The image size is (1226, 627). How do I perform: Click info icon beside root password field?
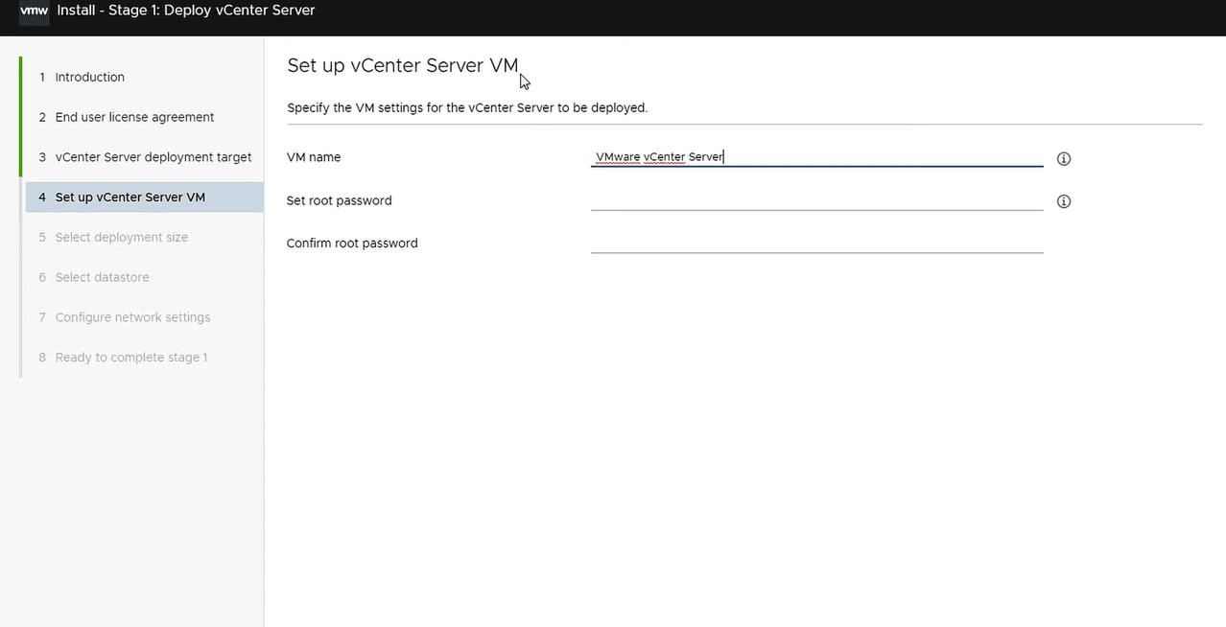click(1063, 201)
